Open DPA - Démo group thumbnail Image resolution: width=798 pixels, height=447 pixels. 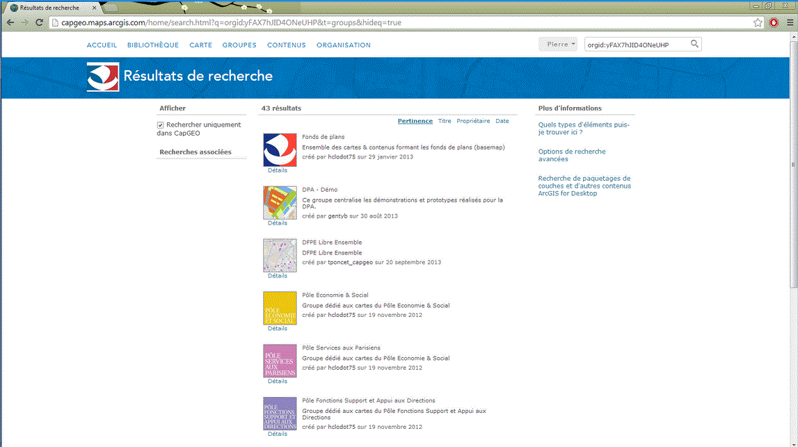280,203
